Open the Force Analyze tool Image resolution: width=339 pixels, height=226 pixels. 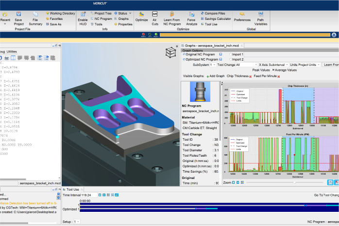pos(192,15)
